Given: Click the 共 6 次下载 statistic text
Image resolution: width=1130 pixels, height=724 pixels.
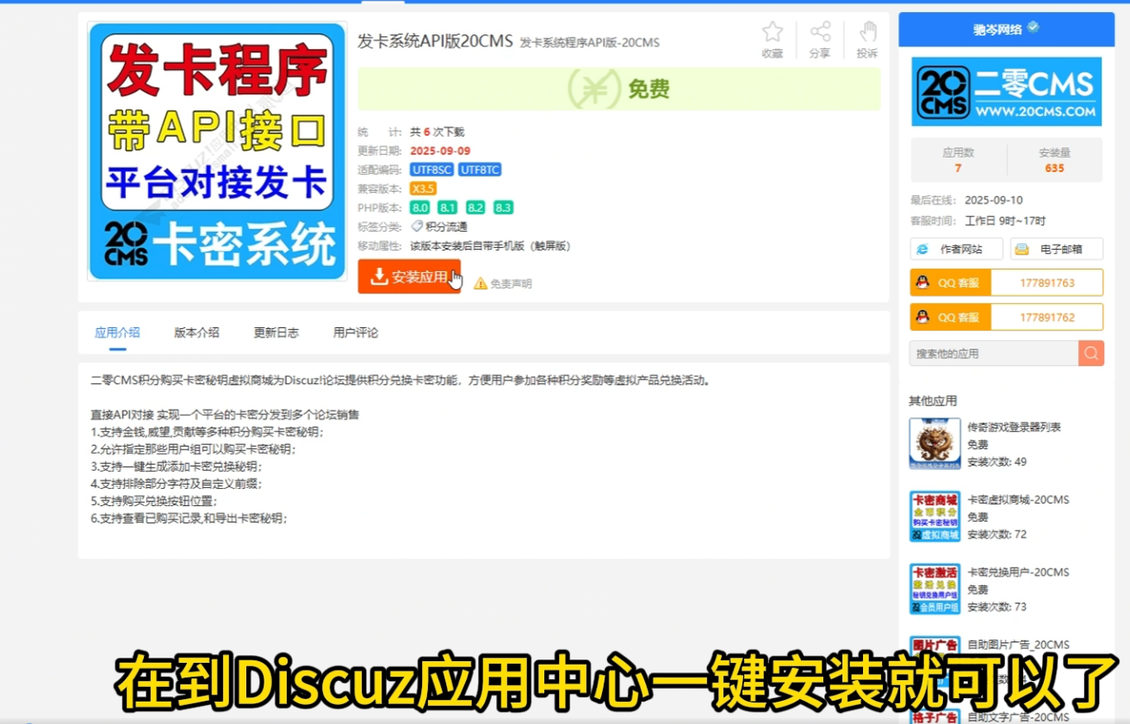Looking at the screenshot, I should point(437,132).
